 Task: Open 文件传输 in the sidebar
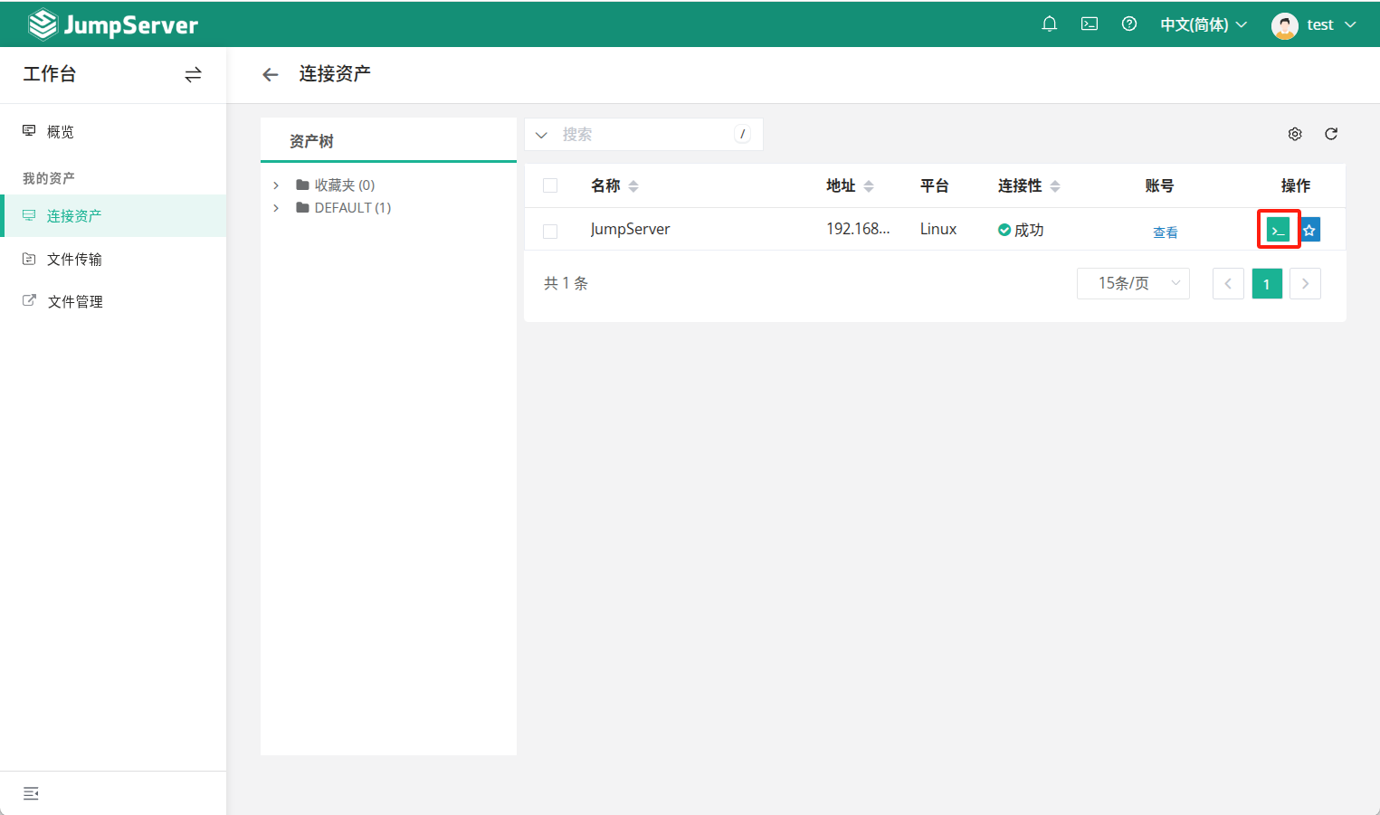(x=113, y=260)
